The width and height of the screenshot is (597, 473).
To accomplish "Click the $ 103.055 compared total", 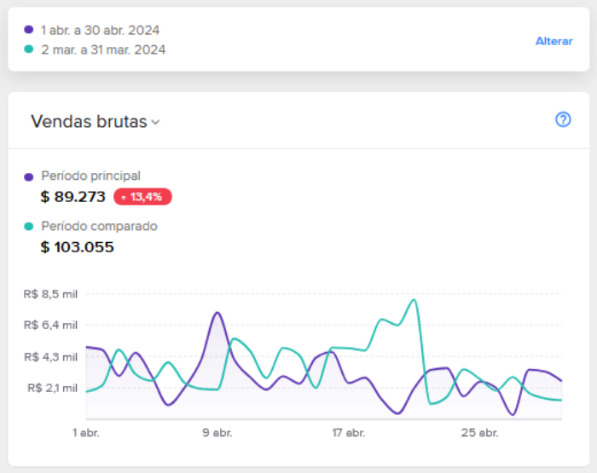I will pos(77,247).
